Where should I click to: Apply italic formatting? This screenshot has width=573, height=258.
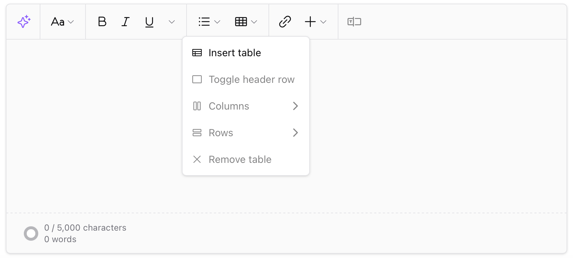125,22
